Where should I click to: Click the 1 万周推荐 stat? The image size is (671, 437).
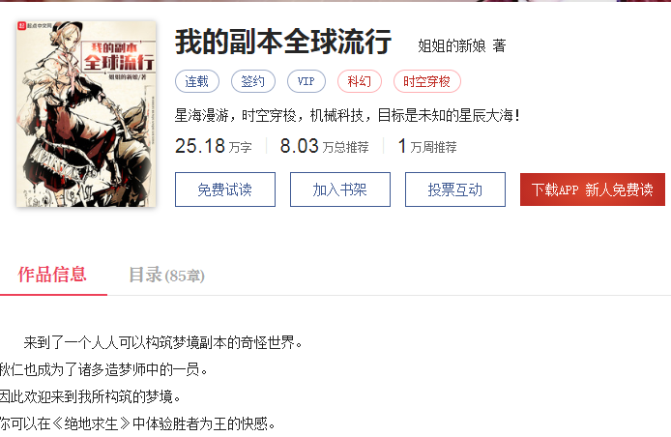(427, 146)
